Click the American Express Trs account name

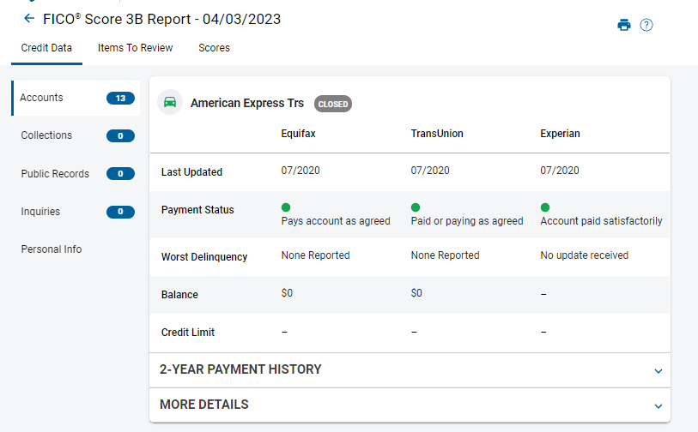247,103
